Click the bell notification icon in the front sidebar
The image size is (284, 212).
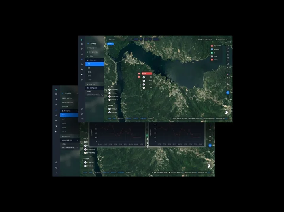(x=82, y=108)
